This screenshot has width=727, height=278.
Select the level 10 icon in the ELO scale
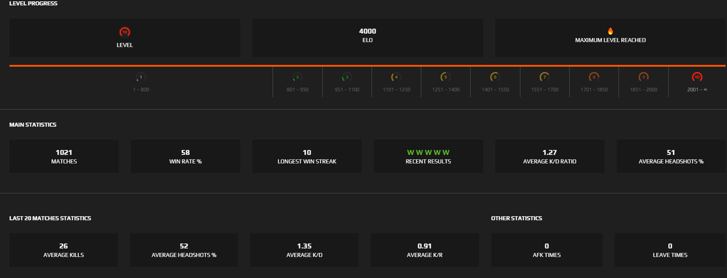tap(697, 78)
